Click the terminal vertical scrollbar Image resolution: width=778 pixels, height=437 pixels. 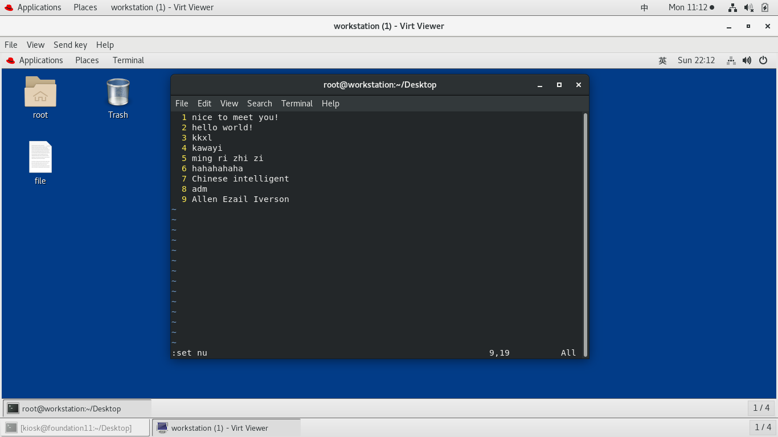(585, 235)
